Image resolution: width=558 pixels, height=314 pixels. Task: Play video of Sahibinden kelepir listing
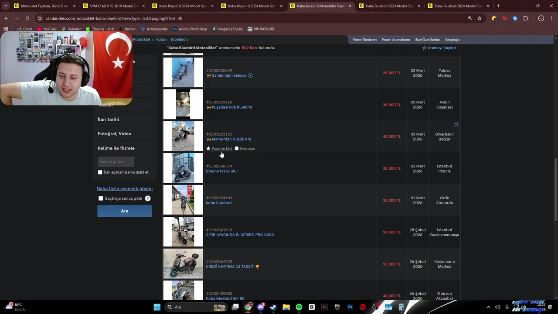pos(251,75)
